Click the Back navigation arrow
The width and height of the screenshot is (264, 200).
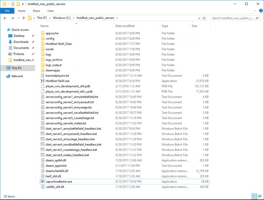pyautogui.click(x=5, y=18)
